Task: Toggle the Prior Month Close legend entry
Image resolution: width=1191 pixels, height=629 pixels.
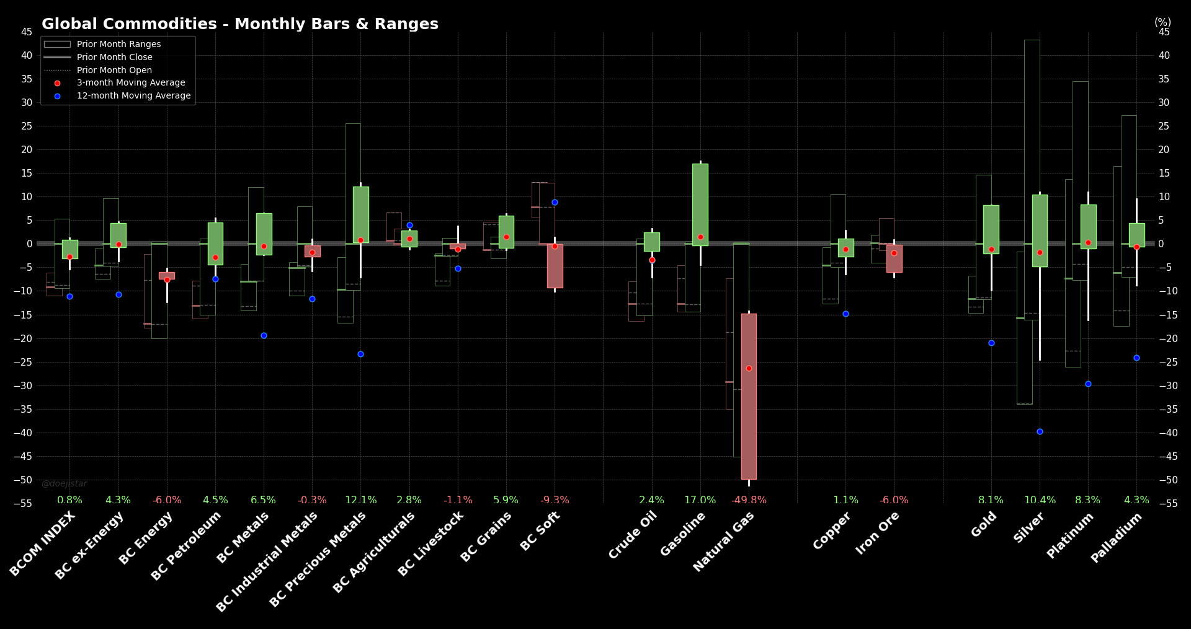Action: click(x=114, y=57)
